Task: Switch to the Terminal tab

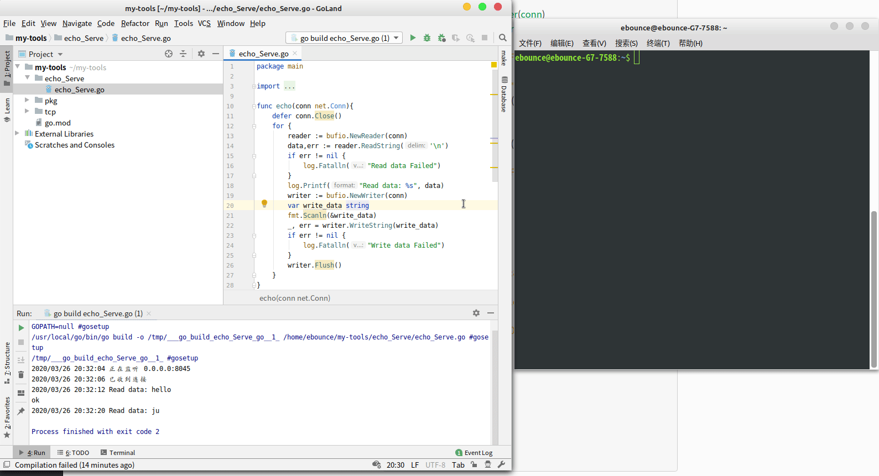Action: (x=118, y=453)
